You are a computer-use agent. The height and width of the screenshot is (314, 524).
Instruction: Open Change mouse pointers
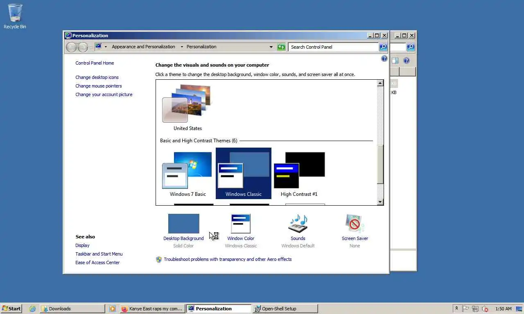pyautogui.click(x=99, y=86)
